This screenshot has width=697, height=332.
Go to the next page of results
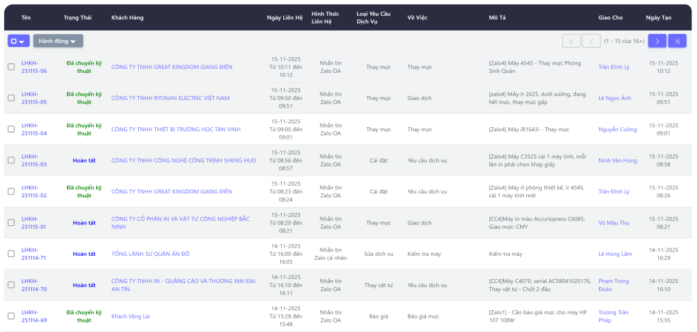pos(657,41)
